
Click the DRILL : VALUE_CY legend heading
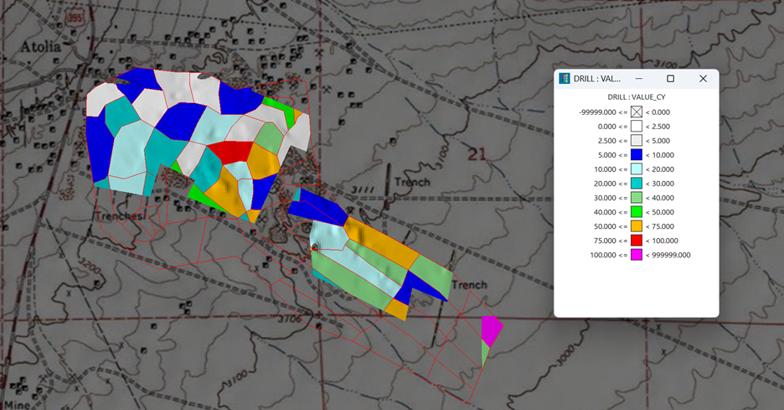click(636, 96)
